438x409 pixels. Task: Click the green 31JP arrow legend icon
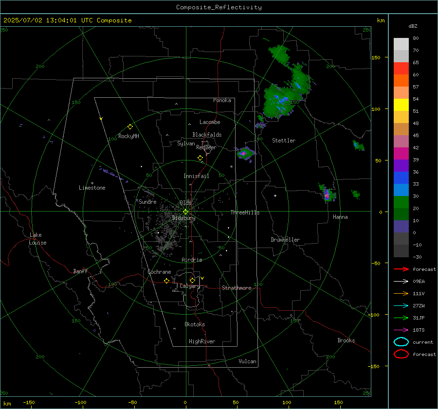click(401, 318)
